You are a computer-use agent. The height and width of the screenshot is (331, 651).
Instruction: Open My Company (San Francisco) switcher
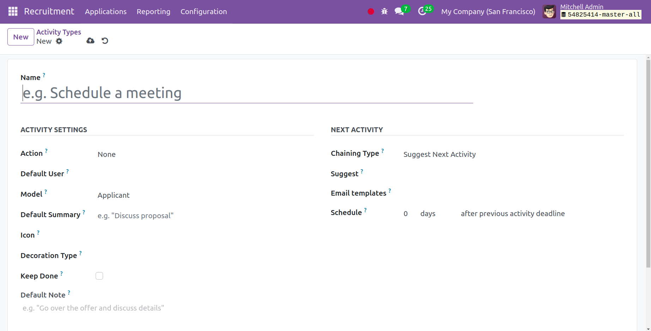488,12
